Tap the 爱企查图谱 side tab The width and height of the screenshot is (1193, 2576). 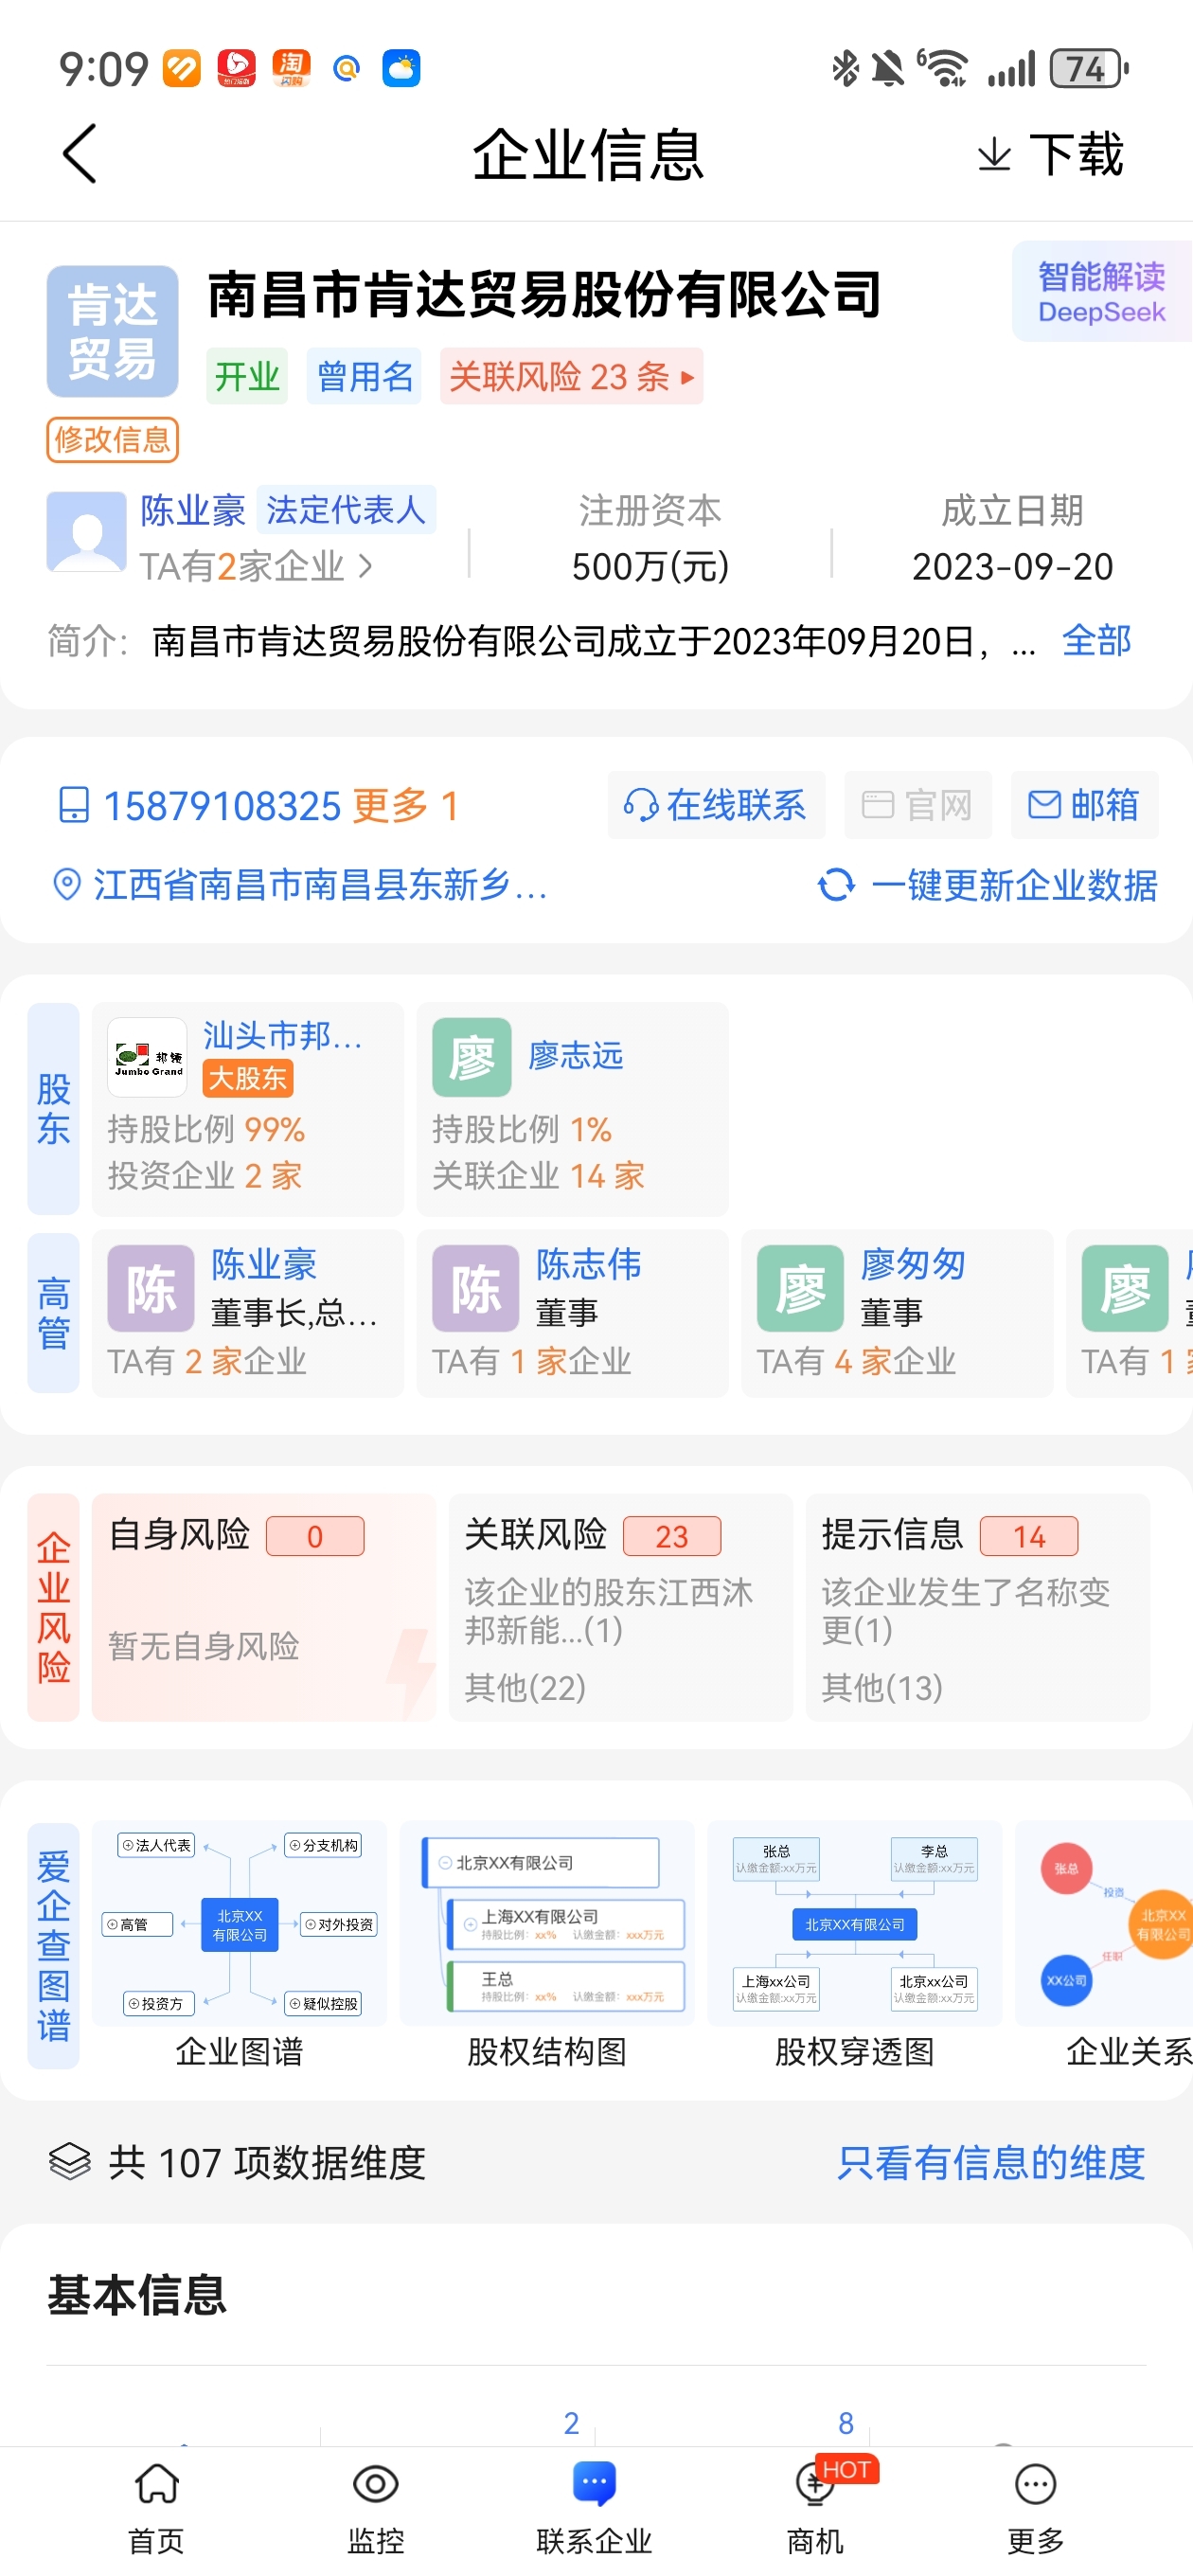54,1946
